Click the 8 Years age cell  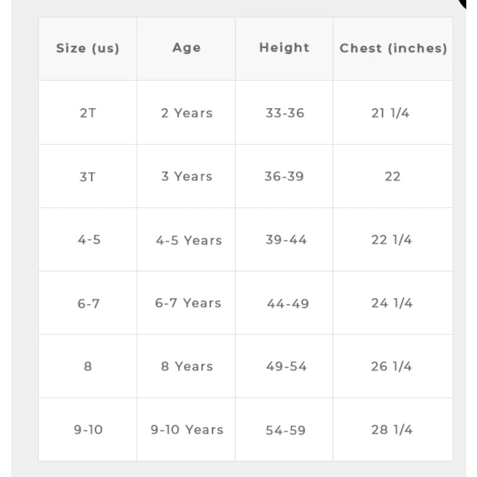pos(187,366)
